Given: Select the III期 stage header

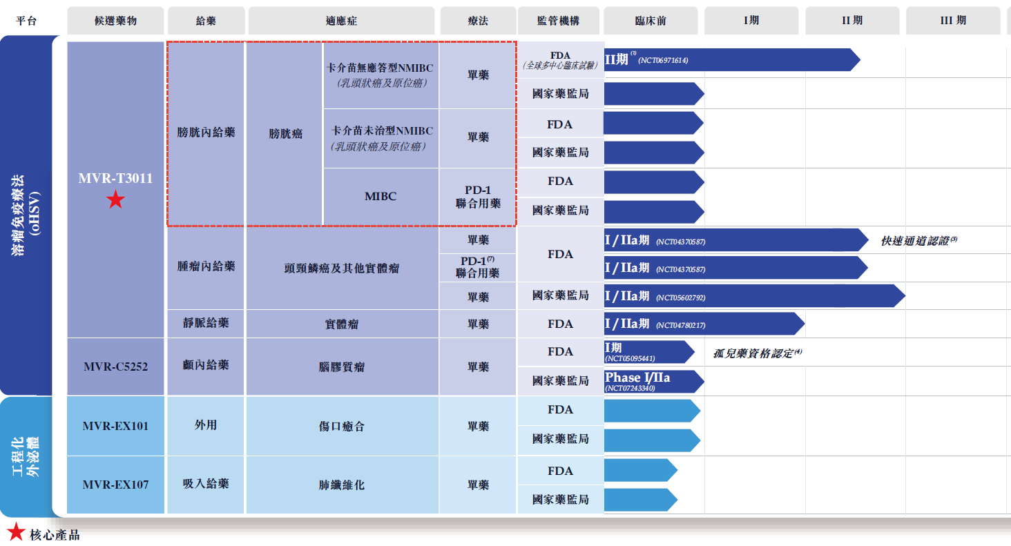Looking at the screenshot, I should point(953,21).
